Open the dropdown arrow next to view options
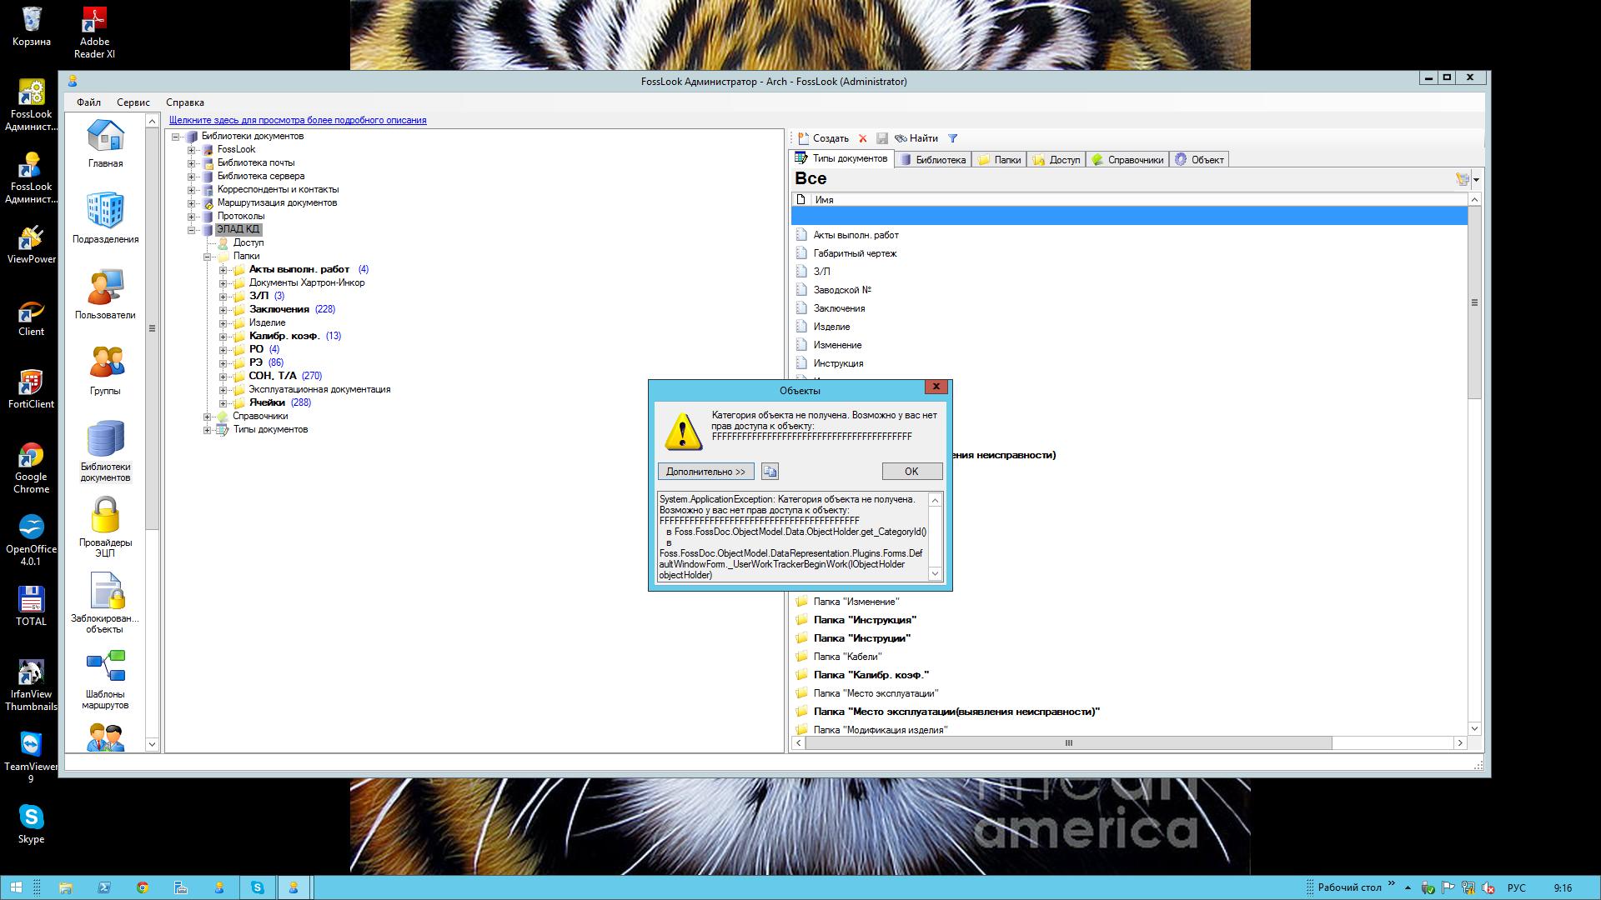Viewport: 1601px width, 900px height. (x=1476, y=180)
